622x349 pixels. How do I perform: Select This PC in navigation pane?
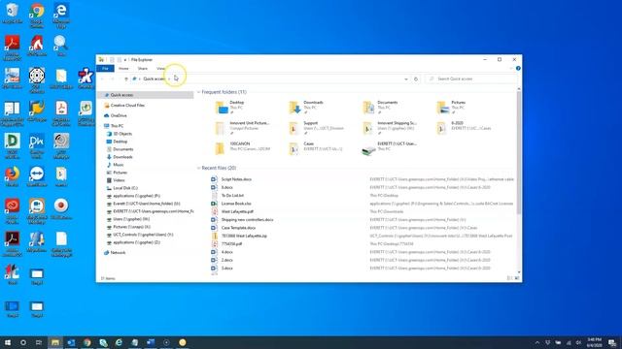117,126
